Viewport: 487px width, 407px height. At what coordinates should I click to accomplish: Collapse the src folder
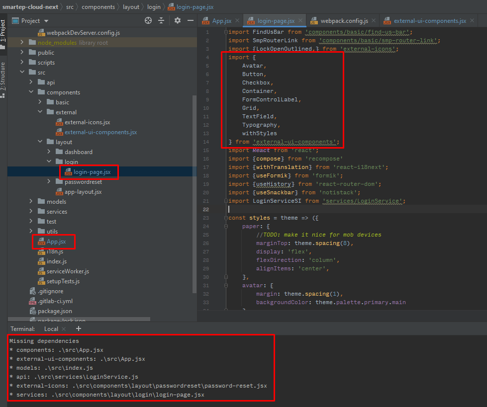point(22,72)
